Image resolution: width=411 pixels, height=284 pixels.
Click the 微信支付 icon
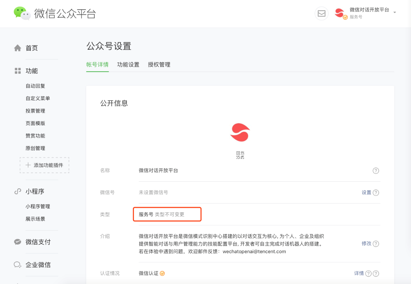click(18, 242)
